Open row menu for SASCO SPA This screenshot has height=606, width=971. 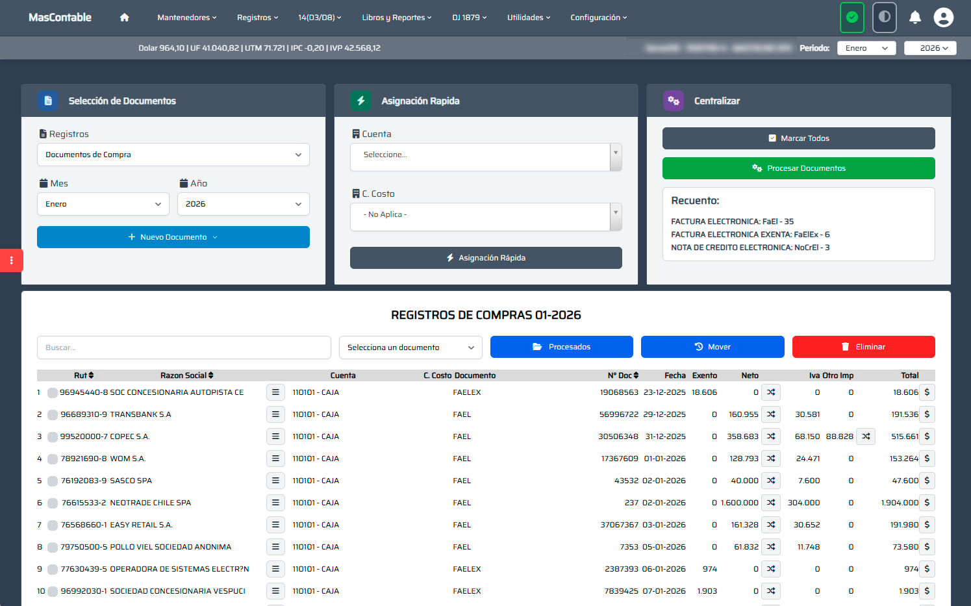[x=275, y=481]
